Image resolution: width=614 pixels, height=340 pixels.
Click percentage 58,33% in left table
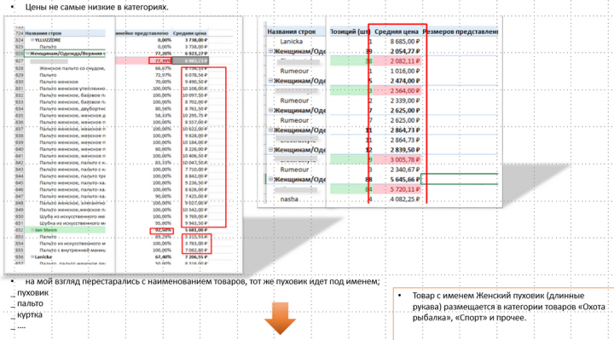pos(163,115)
